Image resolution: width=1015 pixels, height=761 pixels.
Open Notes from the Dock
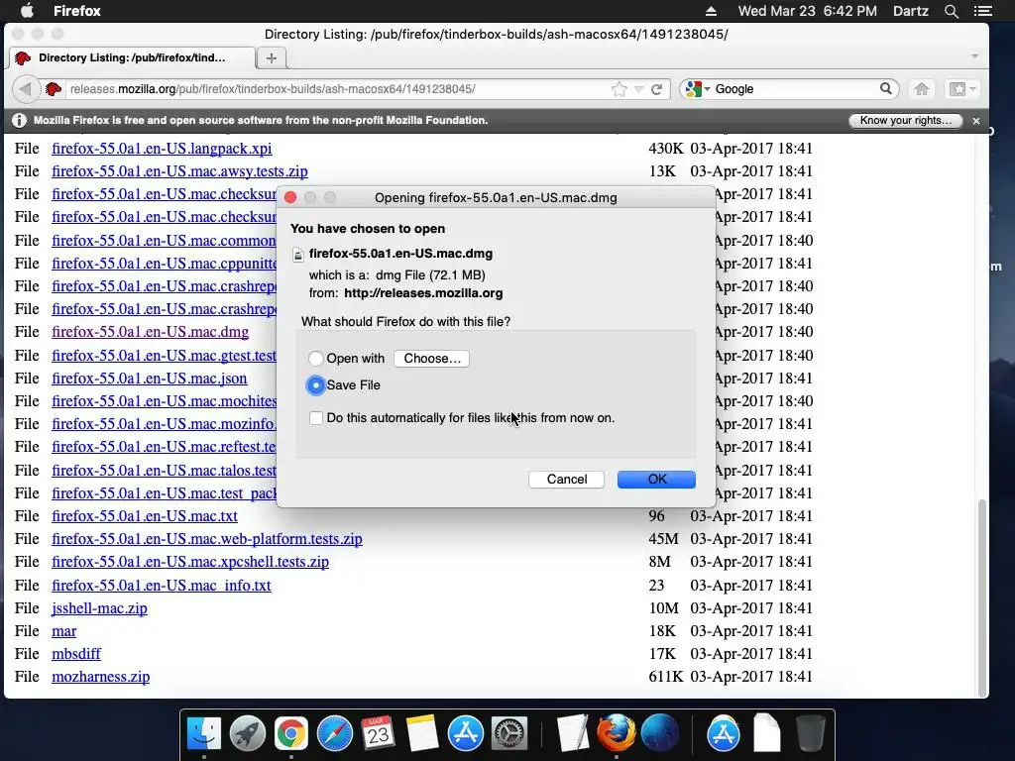(422, 734)
